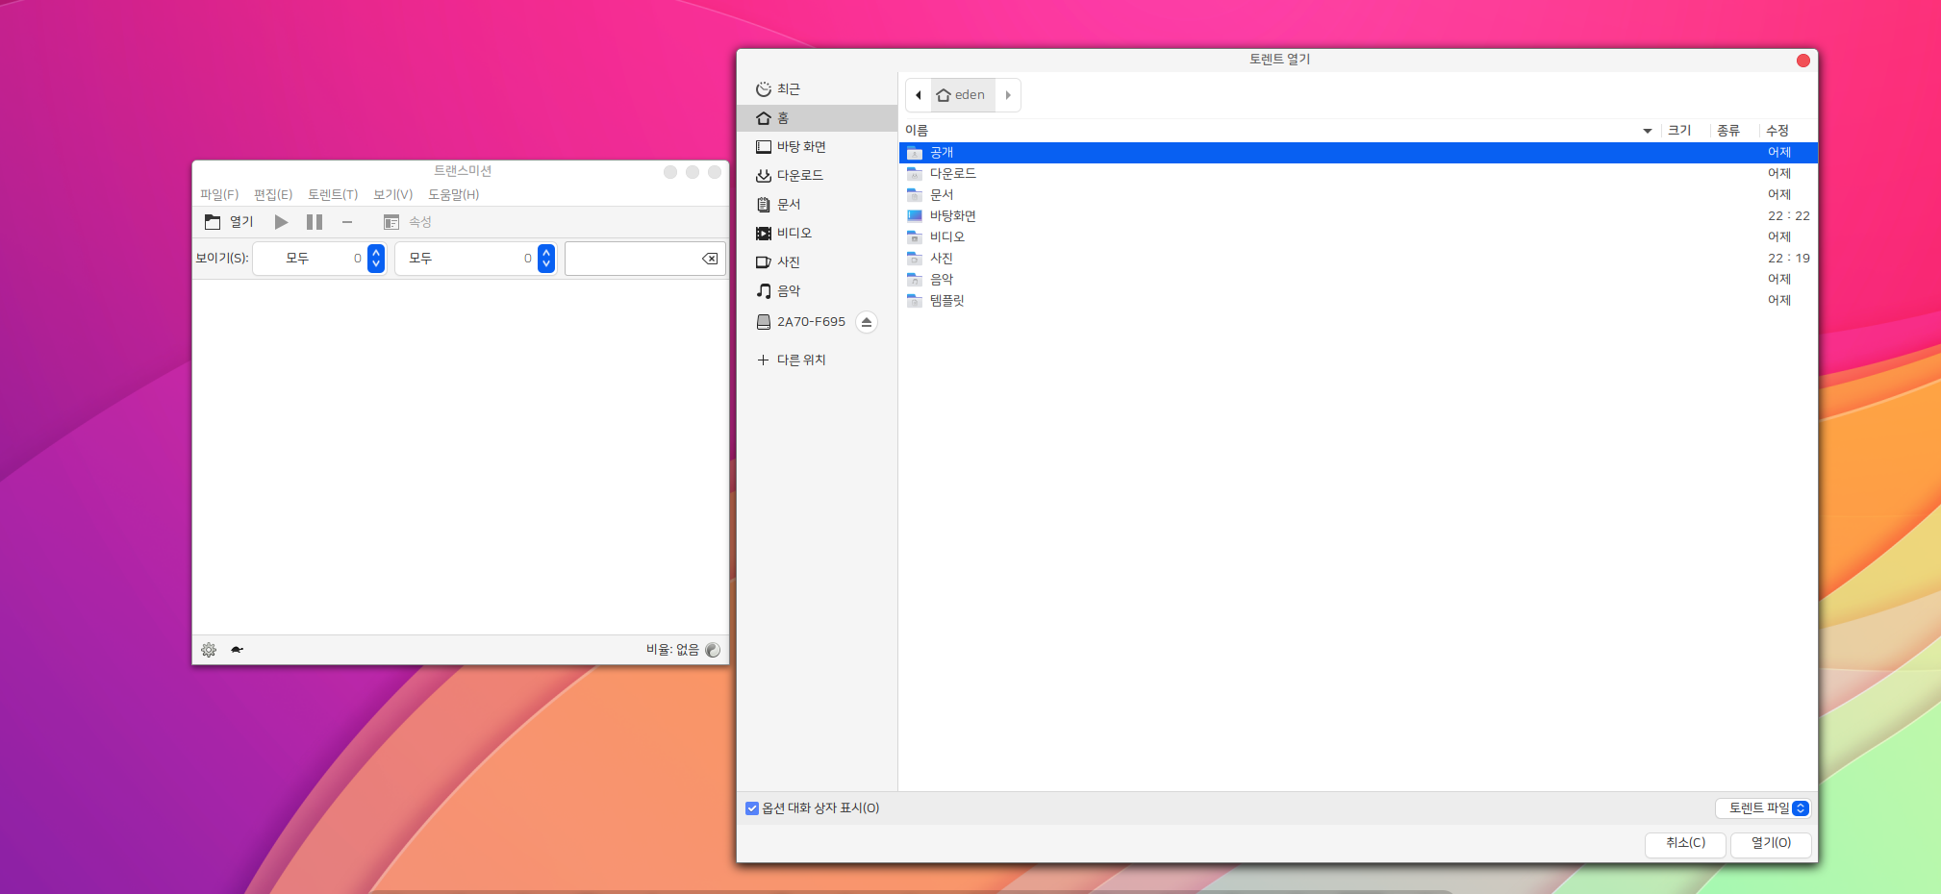Image resolution: width=1941 pixels, height=894 pixels.
Task: Click the forward arrow in path bar
Action: [1008, 95]
